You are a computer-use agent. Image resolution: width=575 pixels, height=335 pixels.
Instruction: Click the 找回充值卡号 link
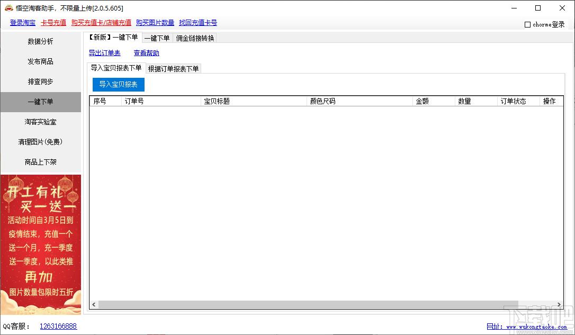pos(198,23)
